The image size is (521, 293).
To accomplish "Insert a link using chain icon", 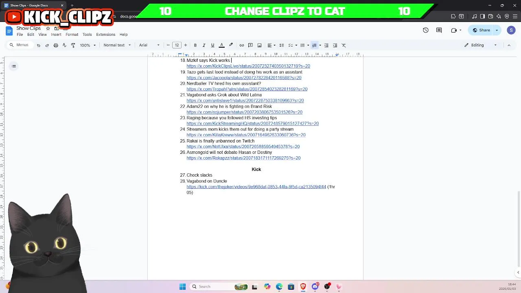I will tap(242, 45).
